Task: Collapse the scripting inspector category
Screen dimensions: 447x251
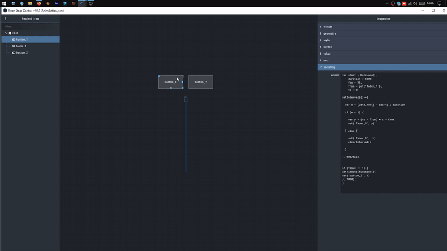Action: click(382, 67)
